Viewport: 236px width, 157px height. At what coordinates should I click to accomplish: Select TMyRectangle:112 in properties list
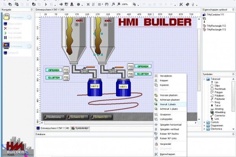tap(215, 25)
